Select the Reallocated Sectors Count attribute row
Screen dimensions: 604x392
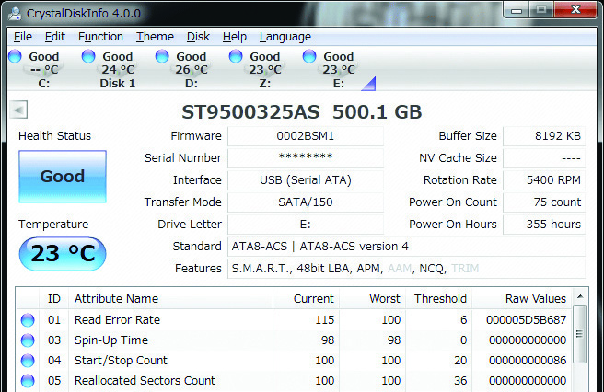pos(294,381)
